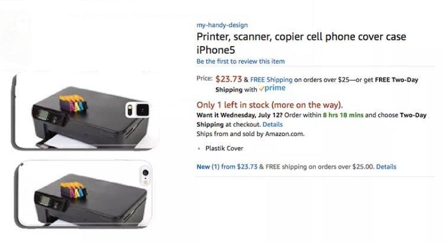Click the camera lens on bottom case
Viewport: 447px width, 243px height.
145,173
